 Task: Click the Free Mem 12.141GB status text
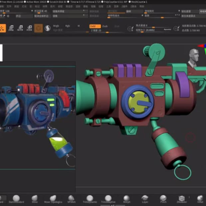tap(12, 2)
